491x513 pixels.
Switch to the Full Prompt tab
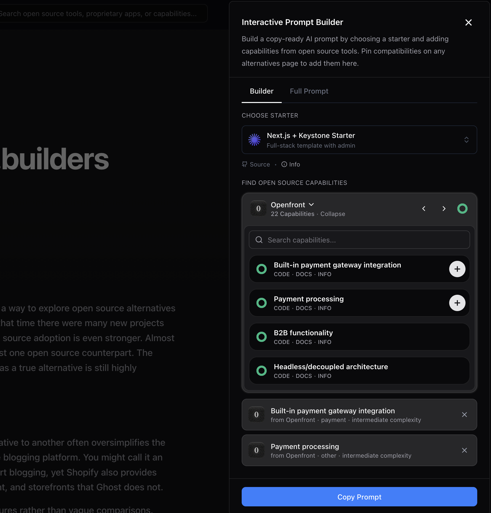click(x=309, y=91)
